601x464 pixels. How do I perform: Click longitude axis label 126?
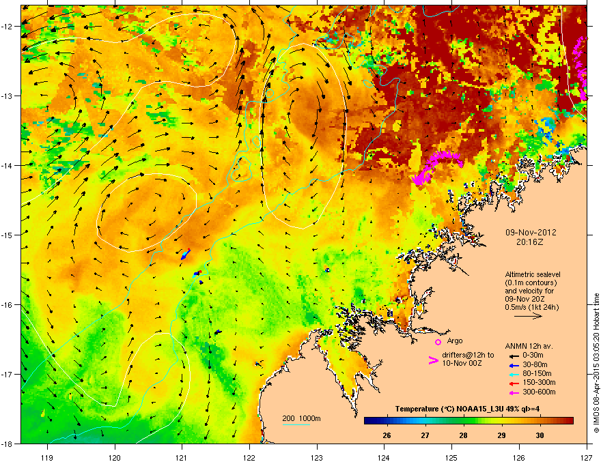pyautogui.click(x=519, y=457)
